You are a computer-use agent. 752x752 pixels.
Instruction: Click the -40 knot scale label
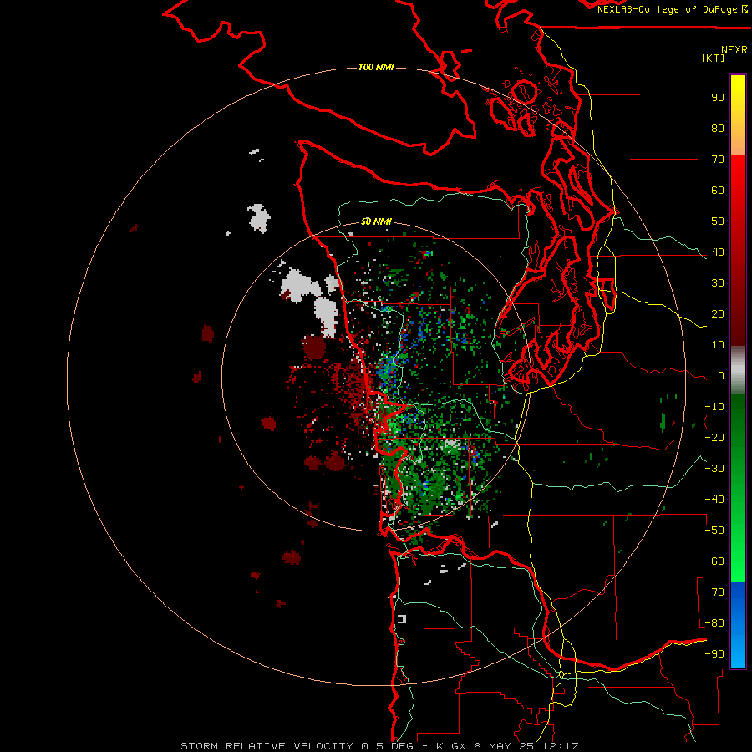[x=714, y=500]
